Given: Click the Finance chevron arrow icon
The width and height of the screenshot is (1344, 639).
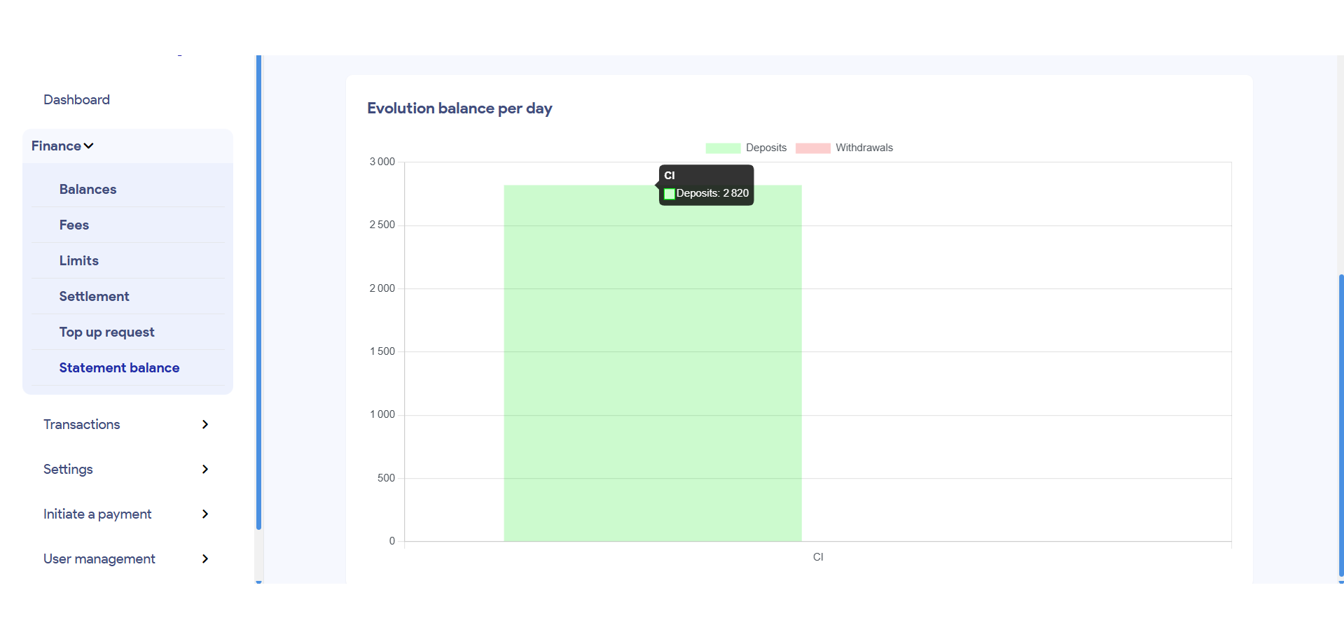Looking at the screenshot, I should pyautogui.click(x=89, y=146).
